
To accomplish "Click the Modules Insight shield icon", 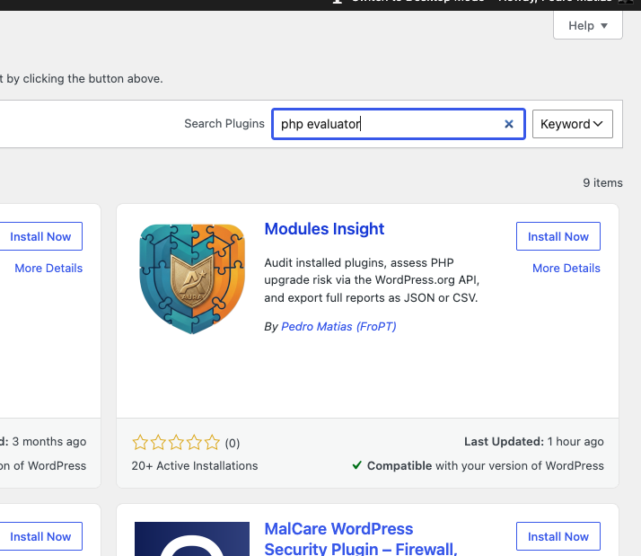I will click(192, 279).
